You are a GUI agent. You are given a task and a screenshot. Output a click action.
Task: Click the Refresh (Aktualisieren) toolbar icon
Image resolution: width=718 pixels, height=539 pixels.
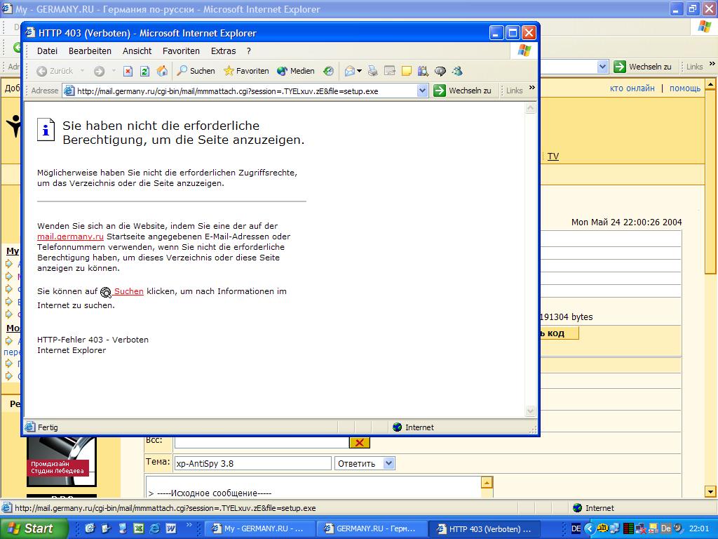144,71
